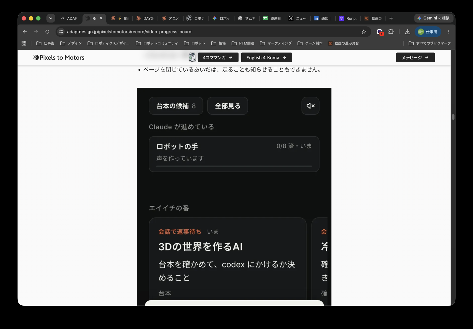The width and height of the screenshot is (473, 329).
Task: Open the ロボットコミュニティ bookmark folder
Action: point(157,43)
